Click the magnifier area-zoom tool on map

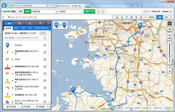(x=170, y=67)
